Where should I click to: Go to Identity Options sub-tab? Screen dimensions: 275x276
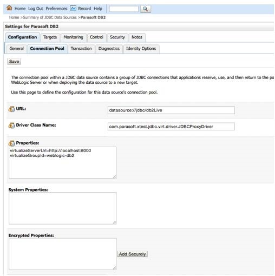(x=141, y=49)
